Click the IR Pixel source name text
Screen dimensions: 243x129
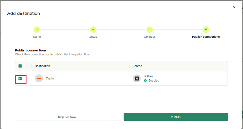(x=149, y=76)
